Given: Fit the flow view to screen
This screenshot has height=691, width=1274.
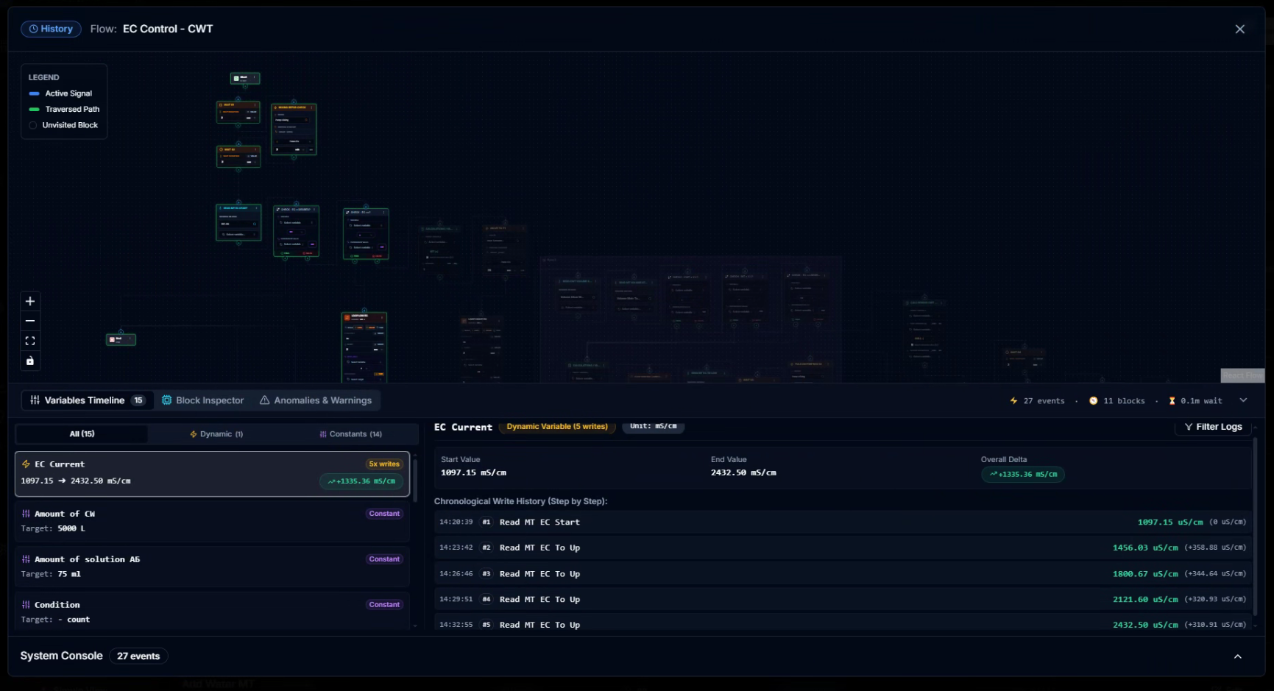Looking at the screenshot, I should click(30, 341).
